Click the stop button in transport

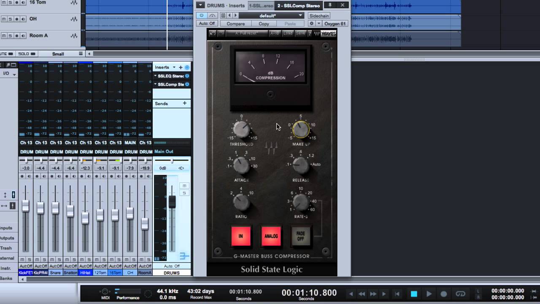(414, 294)
